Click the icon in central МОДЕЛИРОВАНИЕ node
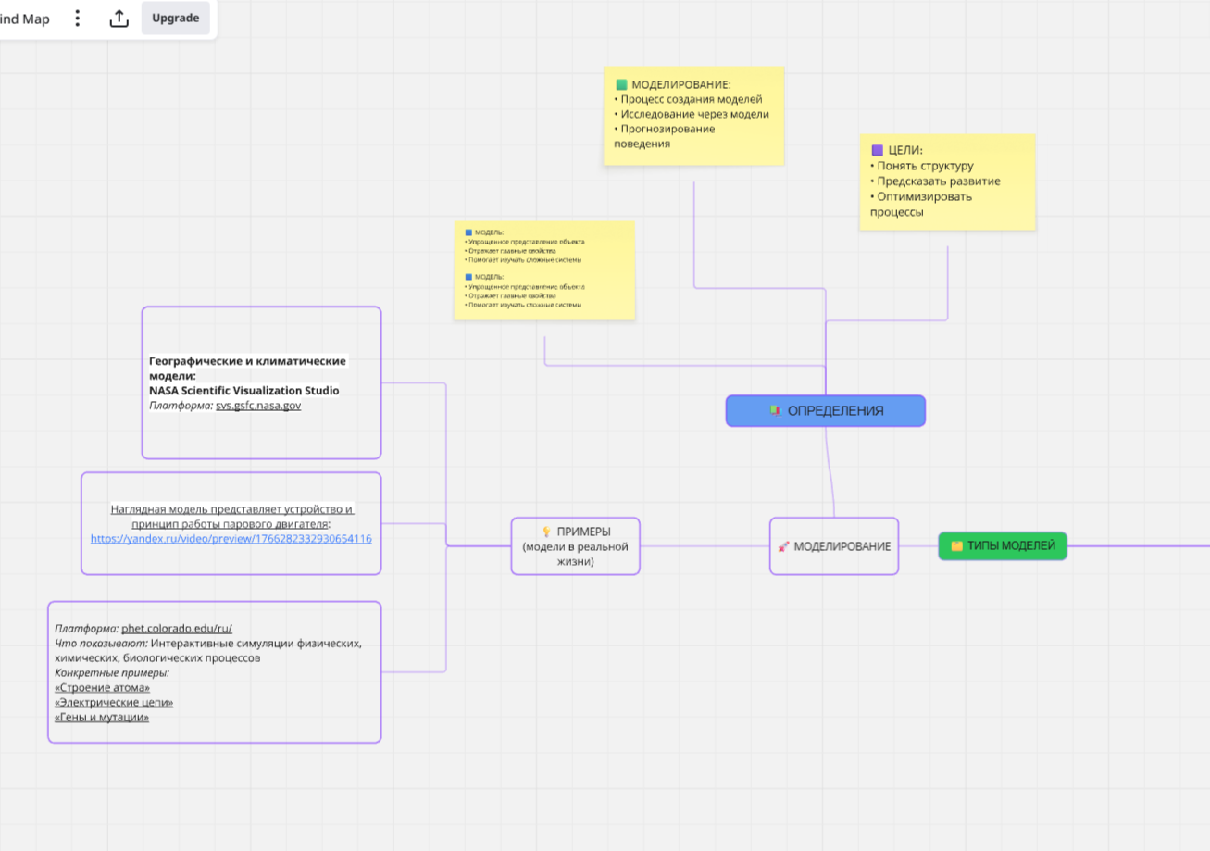 (x=783, y=546)
